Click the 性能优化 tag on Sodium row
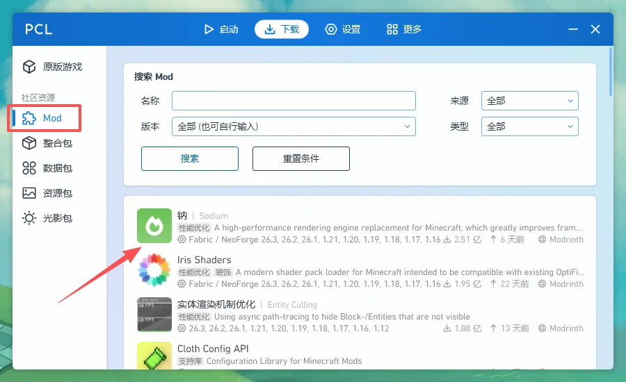 (193, 228)
